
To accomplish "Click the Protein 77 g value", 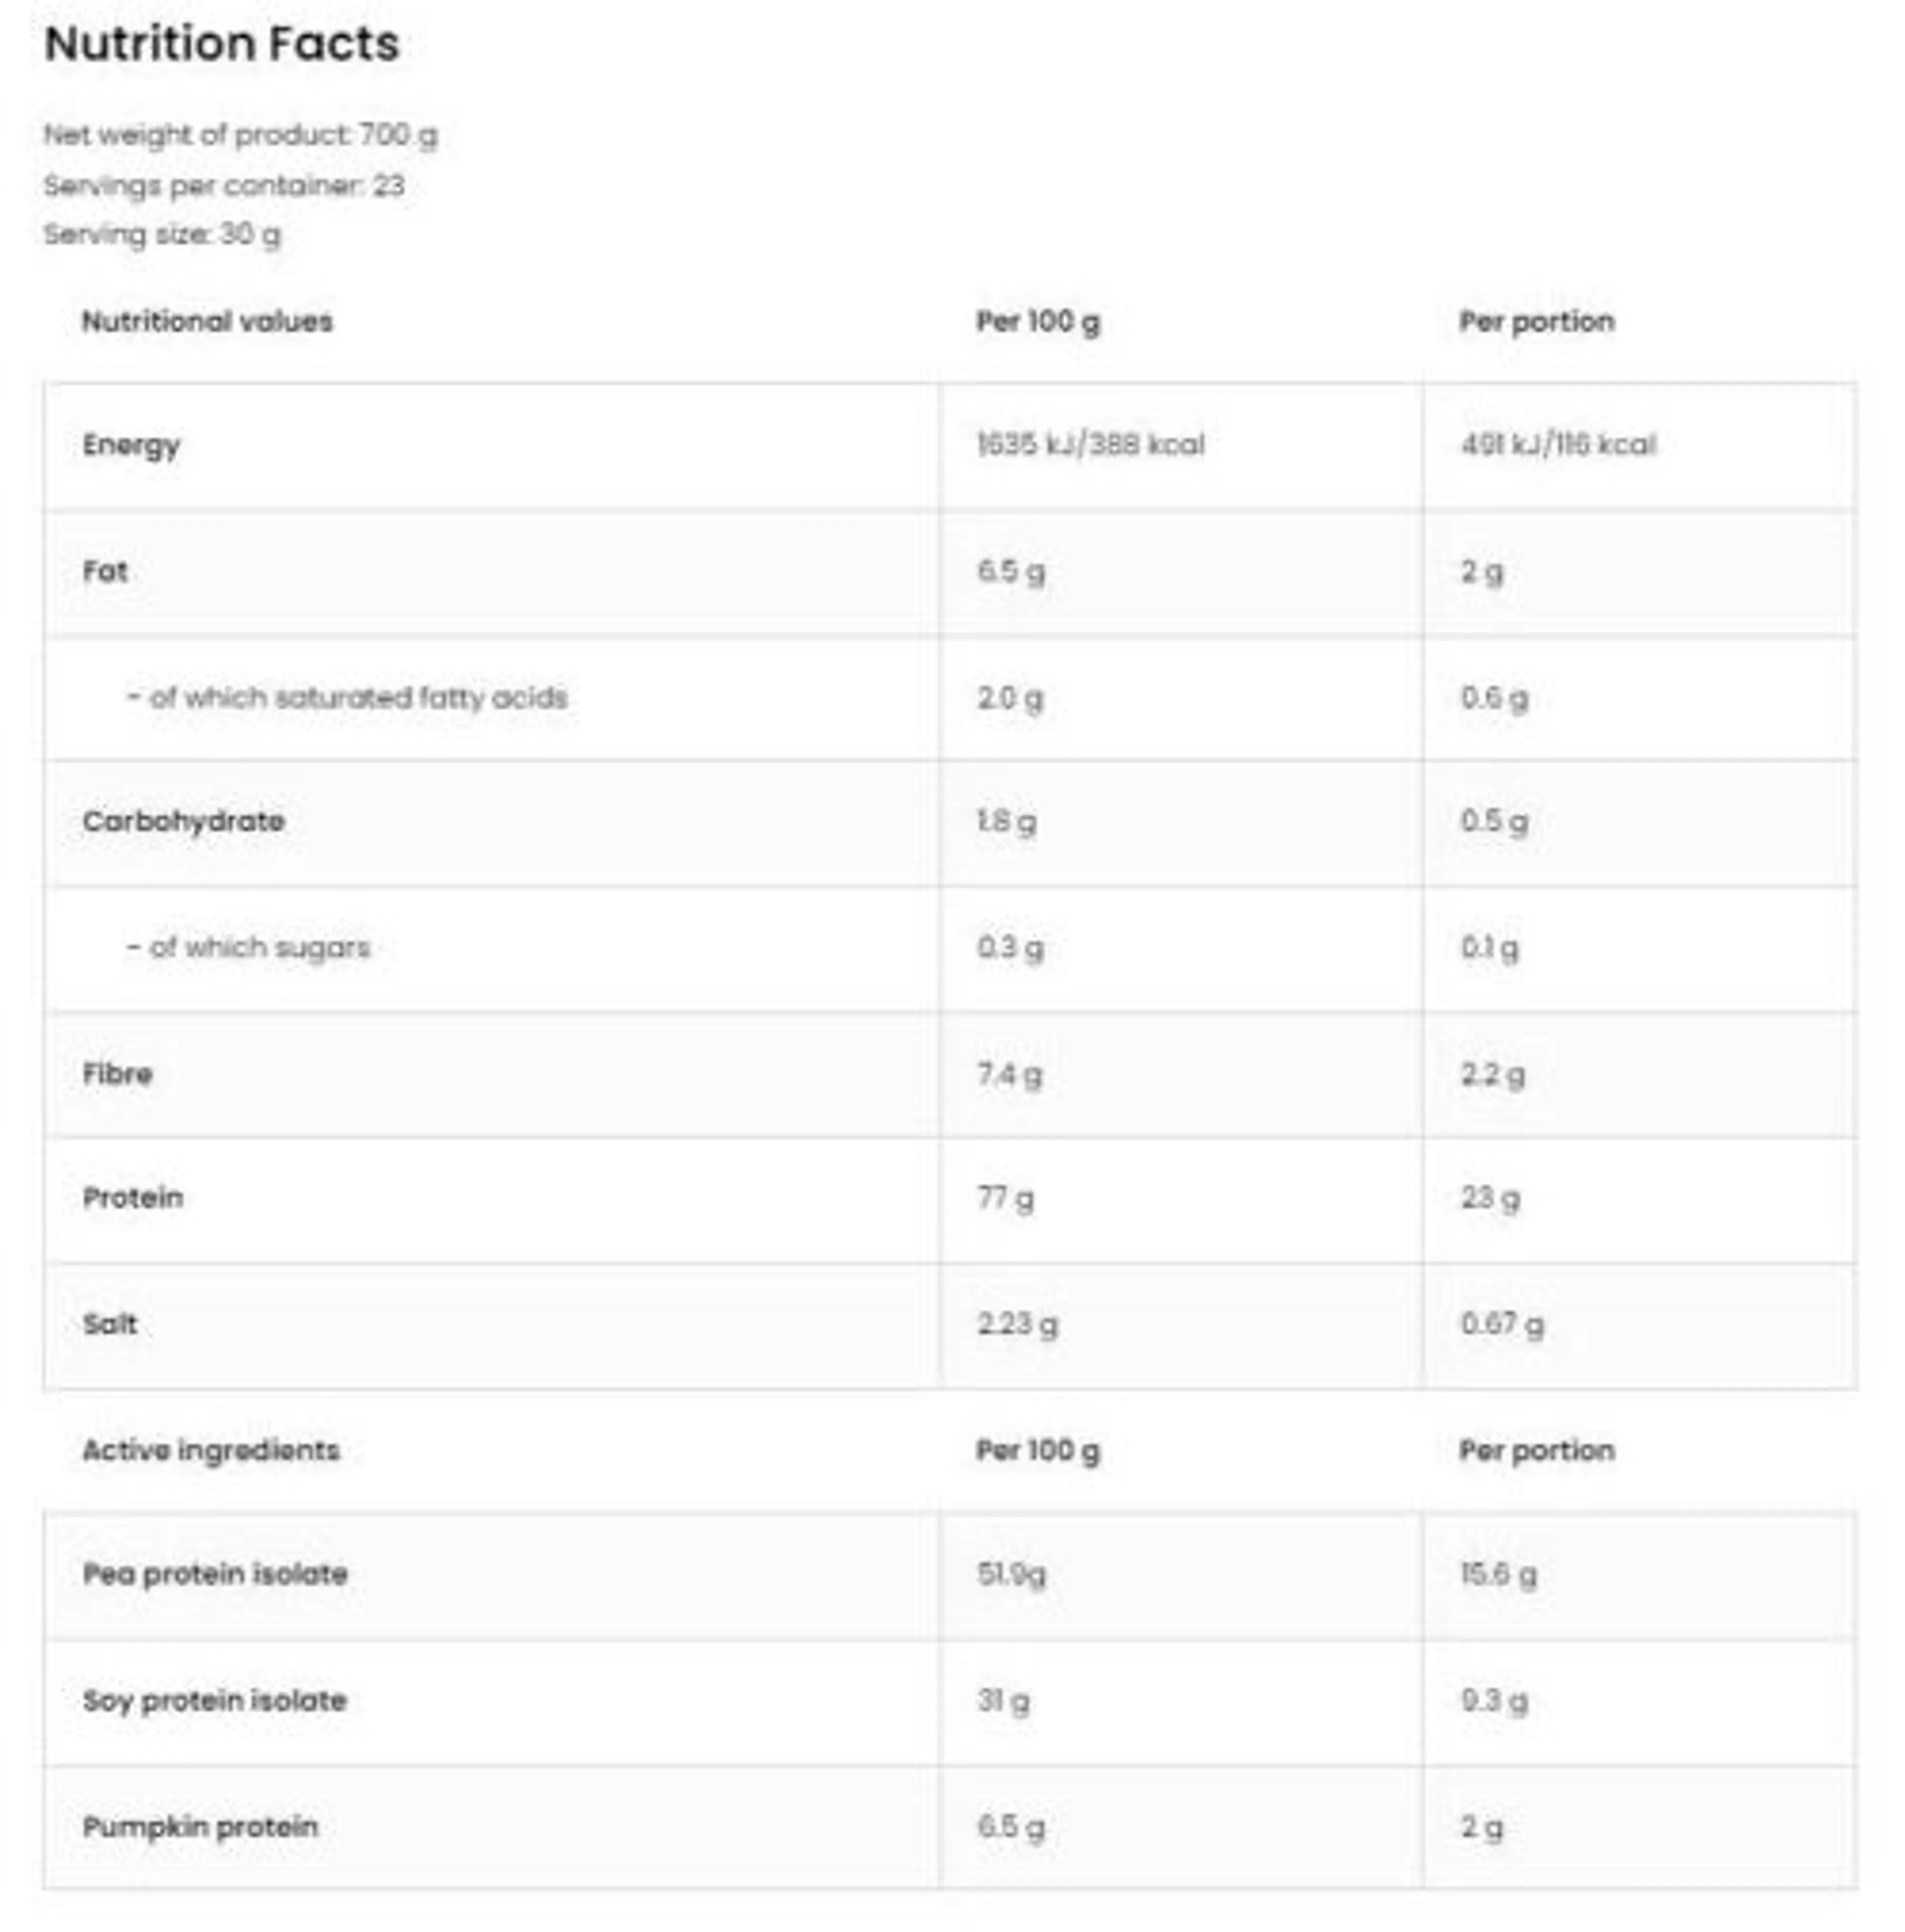I will pyautogui.click(x=1005, y=1198).
